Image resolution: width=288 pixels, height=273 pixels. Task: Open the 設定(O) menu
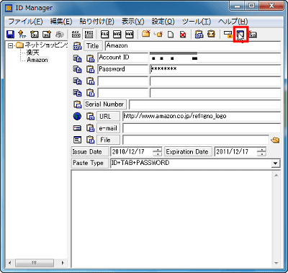click(163, 22)
